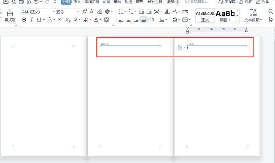Image resolution: width=275 pixels, height=163 pixels.
Task: Toggle align left
Action: pos(121,20)
